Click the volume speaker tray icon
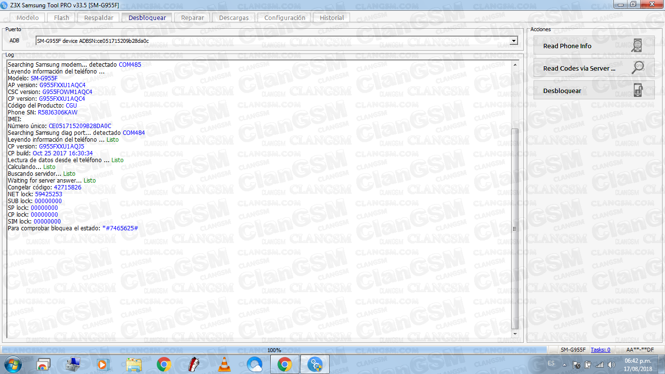Viewport: 665px width, 374px height. click(611, 364)
